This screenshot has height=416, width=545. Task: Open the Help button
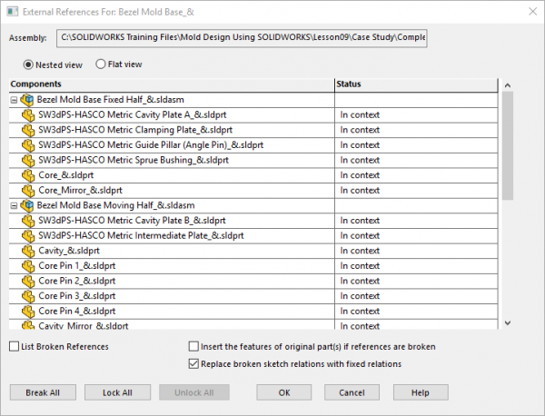[x=421, y=392]
